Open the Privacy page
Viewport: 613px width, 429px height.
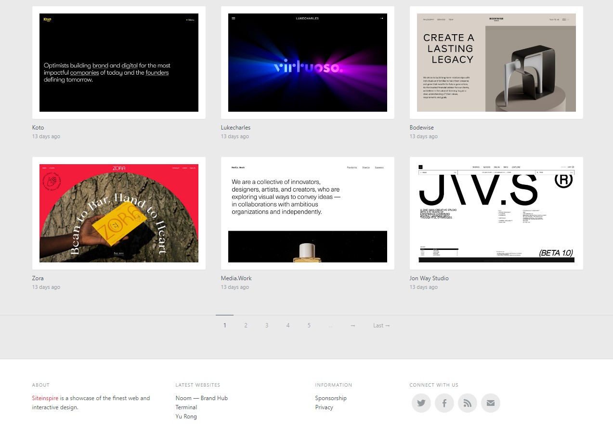pos(324,407)
